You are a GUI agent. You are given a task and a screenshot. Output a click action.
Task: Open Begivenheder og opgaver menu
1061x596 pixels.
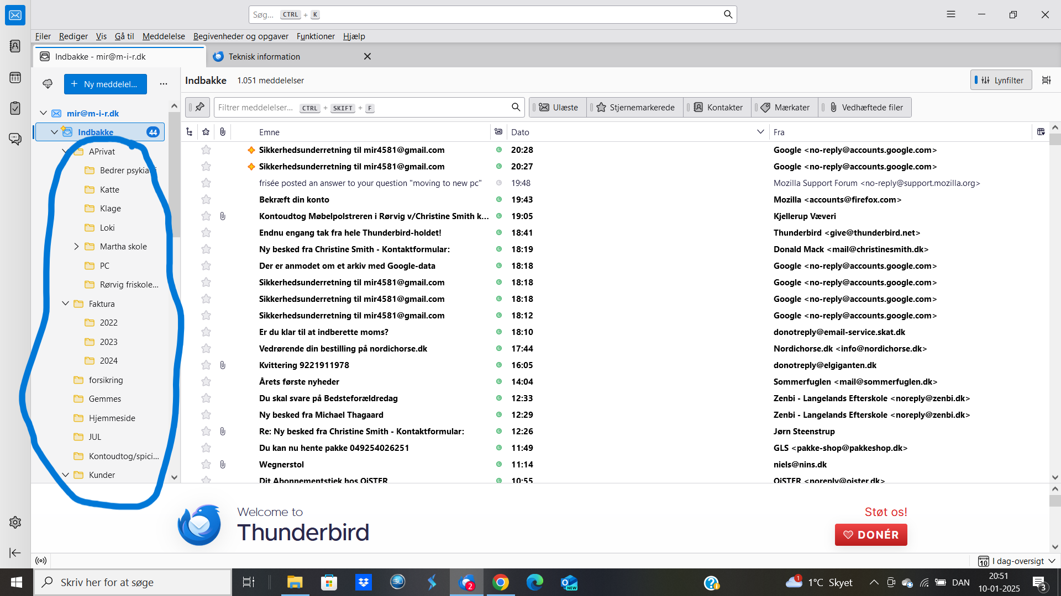240,36
